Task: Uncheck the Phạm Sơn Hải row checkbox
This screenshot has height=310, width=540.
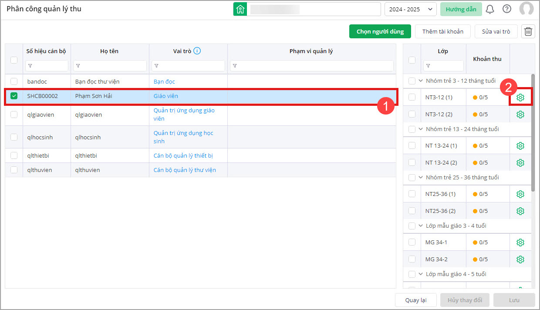Action: (x=14, y=96)
